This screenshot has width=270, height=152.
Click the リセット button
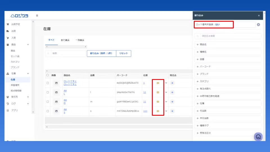pos(123,53)
